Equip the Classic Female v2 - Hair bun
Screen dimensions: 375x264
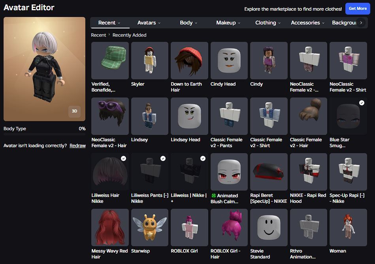(x=309, y=116)
